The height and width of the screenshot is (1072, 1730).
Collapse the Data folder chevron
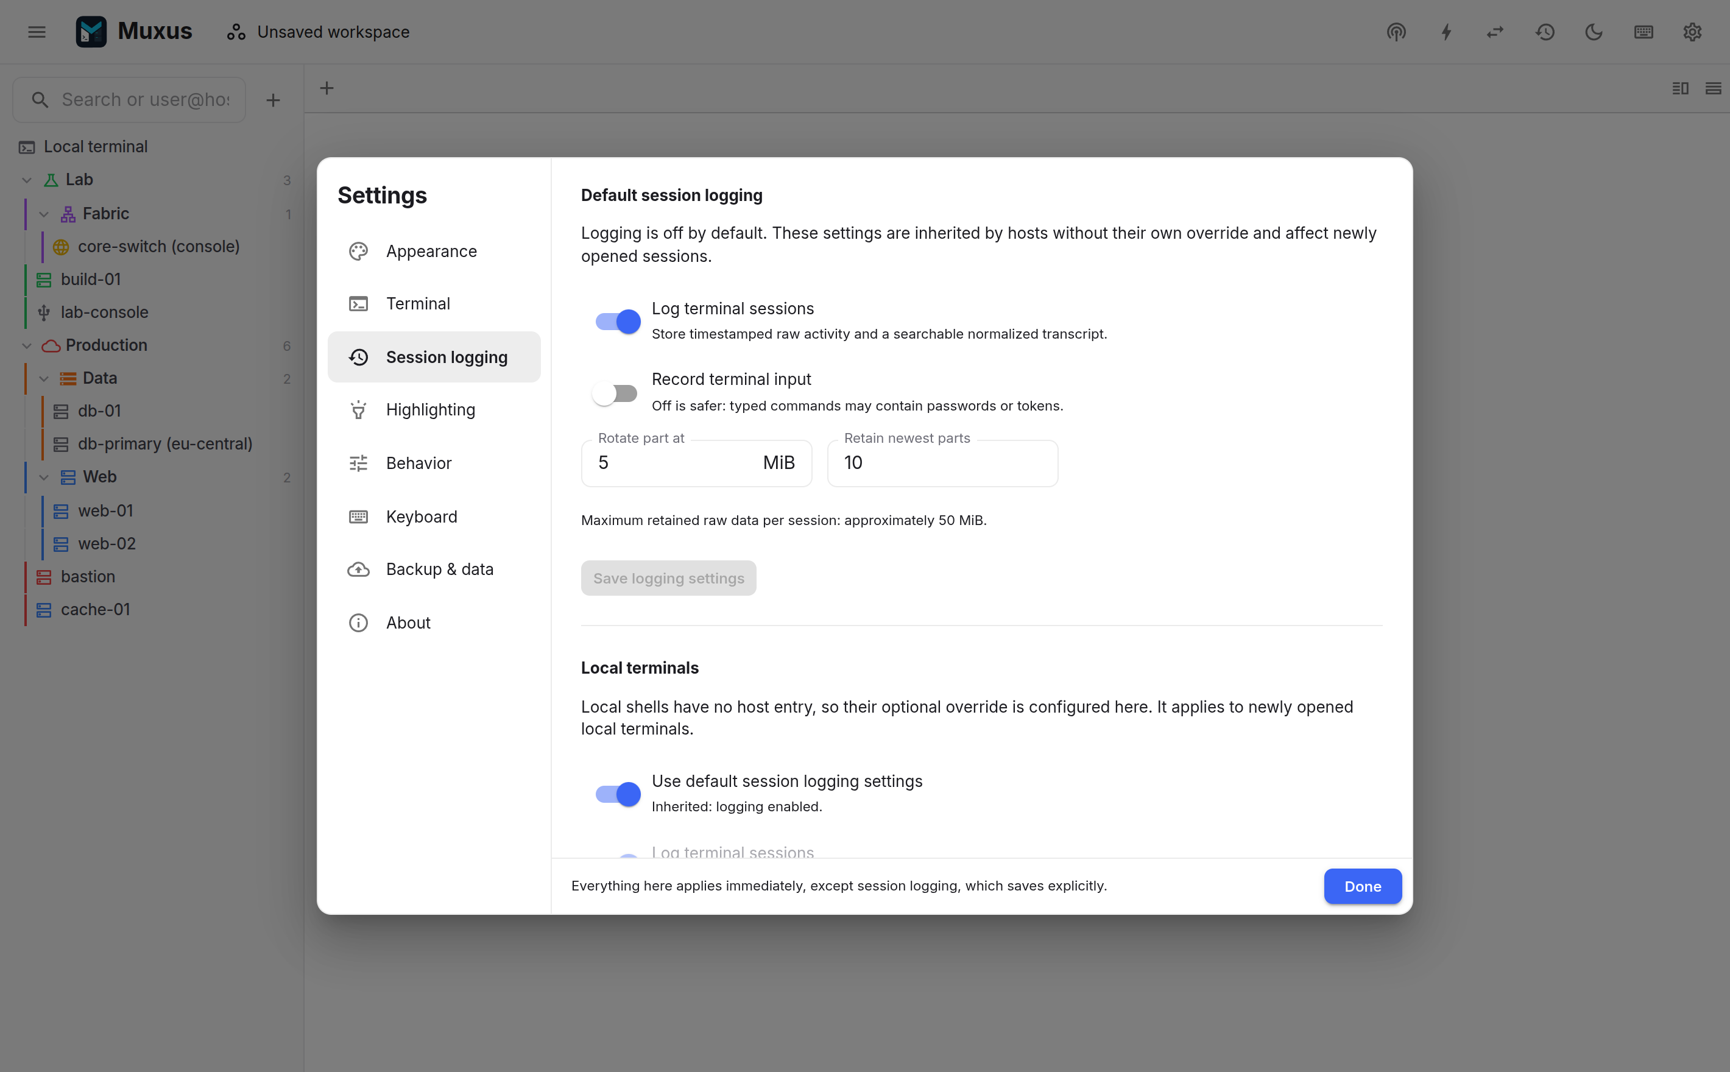click(44, 379)
